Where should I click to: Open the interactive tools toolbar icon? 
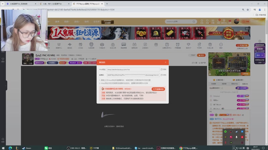pyautogui.click(x=113, y=46)
